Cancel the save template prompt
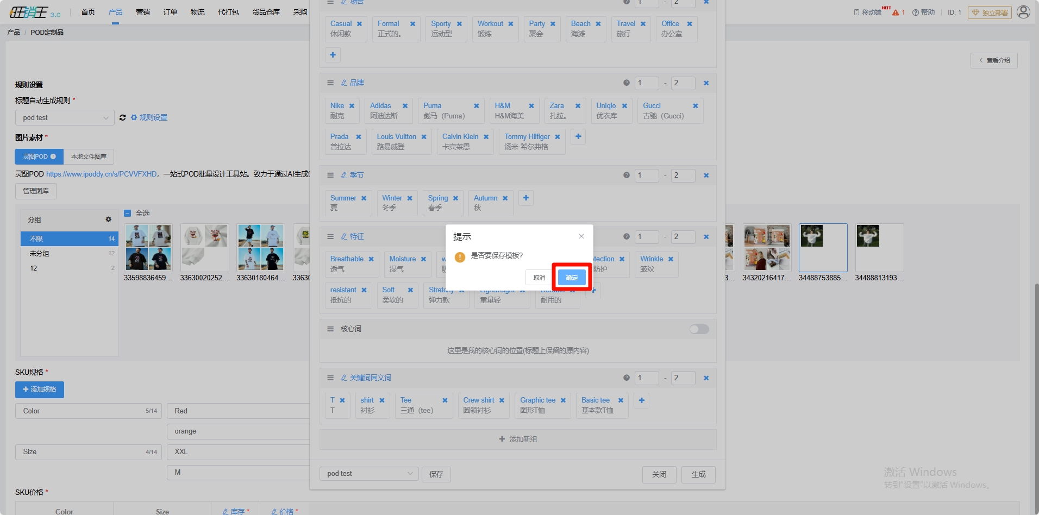 [x=539, y=278]
